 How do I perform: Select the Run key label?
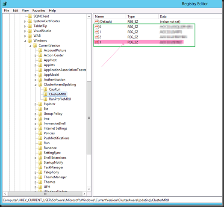(47, 143)
